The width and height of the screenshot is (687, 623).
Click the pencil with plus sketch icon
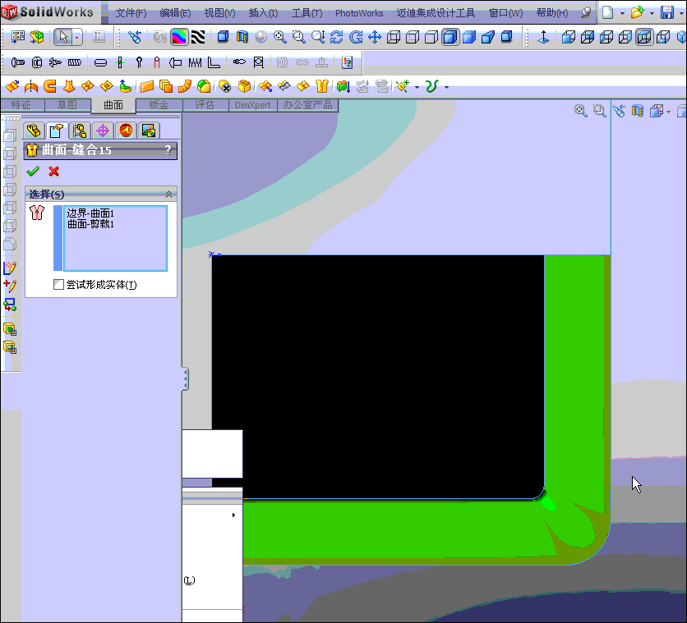coord(10,286)
